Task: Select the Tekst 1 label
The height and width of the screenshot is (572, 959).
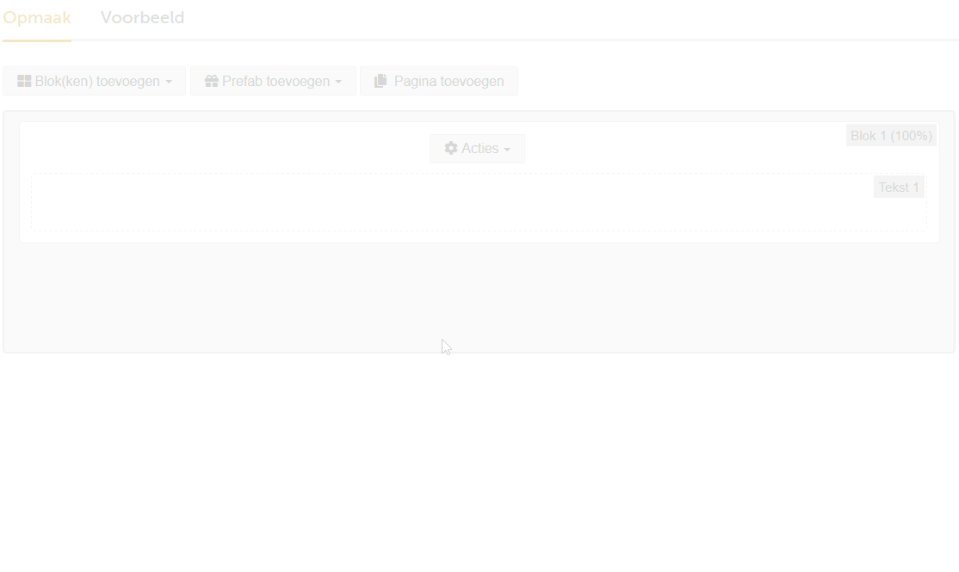Action: tap(899, 187)
